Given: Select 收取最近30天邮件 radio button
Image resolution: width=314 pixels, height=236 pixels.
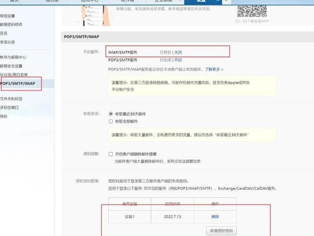Looking at the screenshot, I should tap(111, 114).
